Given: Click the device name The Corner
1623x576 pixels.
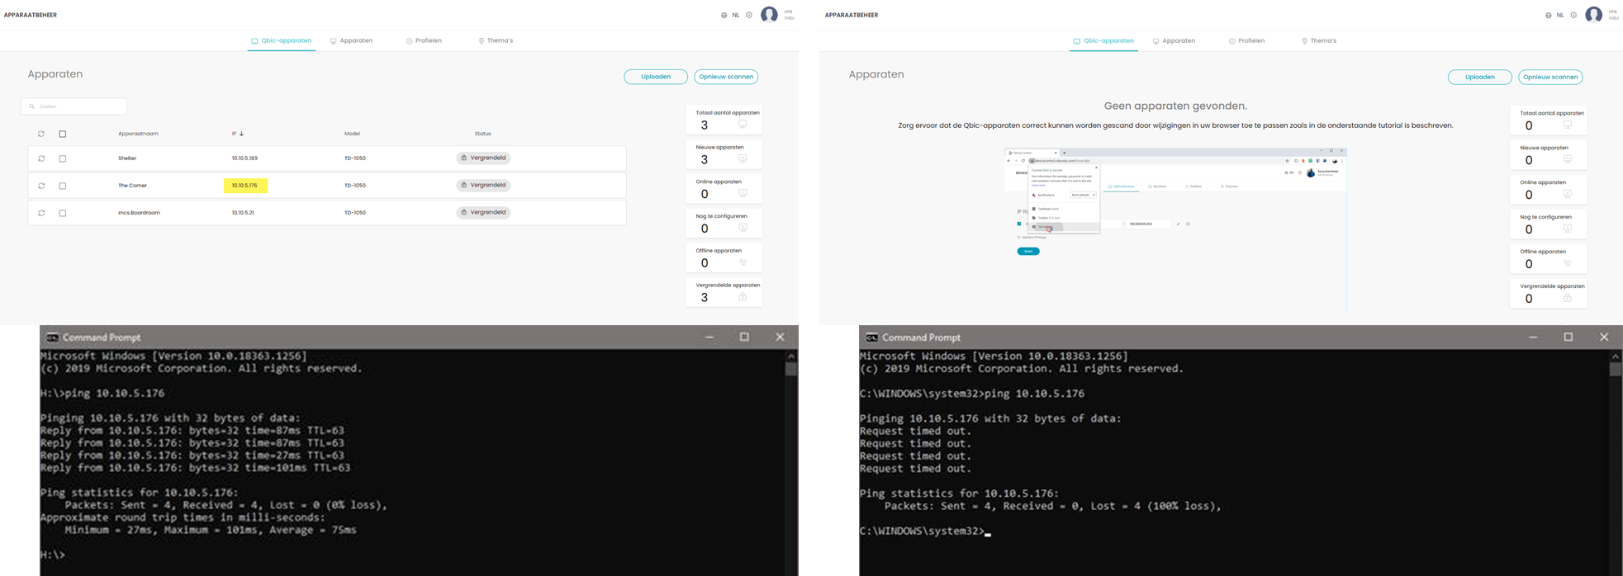Looking at the screenshot, I should pyautogui.click(x=132, y=186).
